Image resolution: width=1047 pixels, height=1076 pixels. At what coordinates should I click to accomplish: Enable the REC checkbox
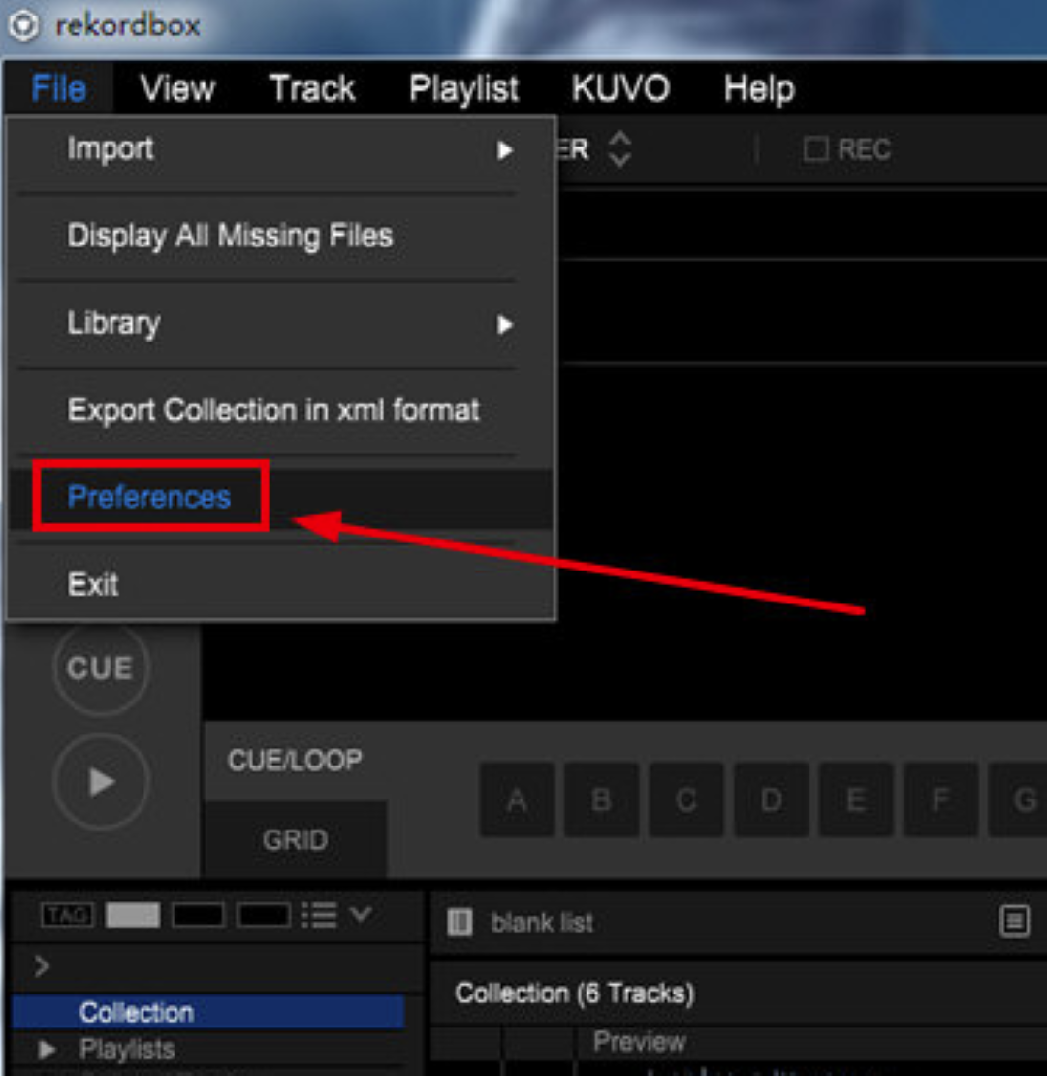816,149
